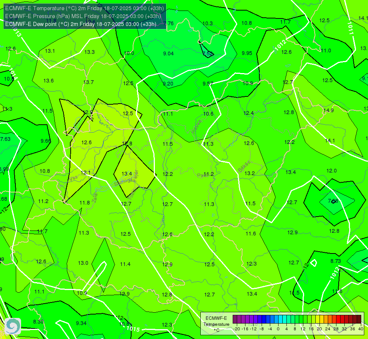Select the ECMWF-E Temperature 2m layer title
This screenshot has width=368, height=339.
85,8
